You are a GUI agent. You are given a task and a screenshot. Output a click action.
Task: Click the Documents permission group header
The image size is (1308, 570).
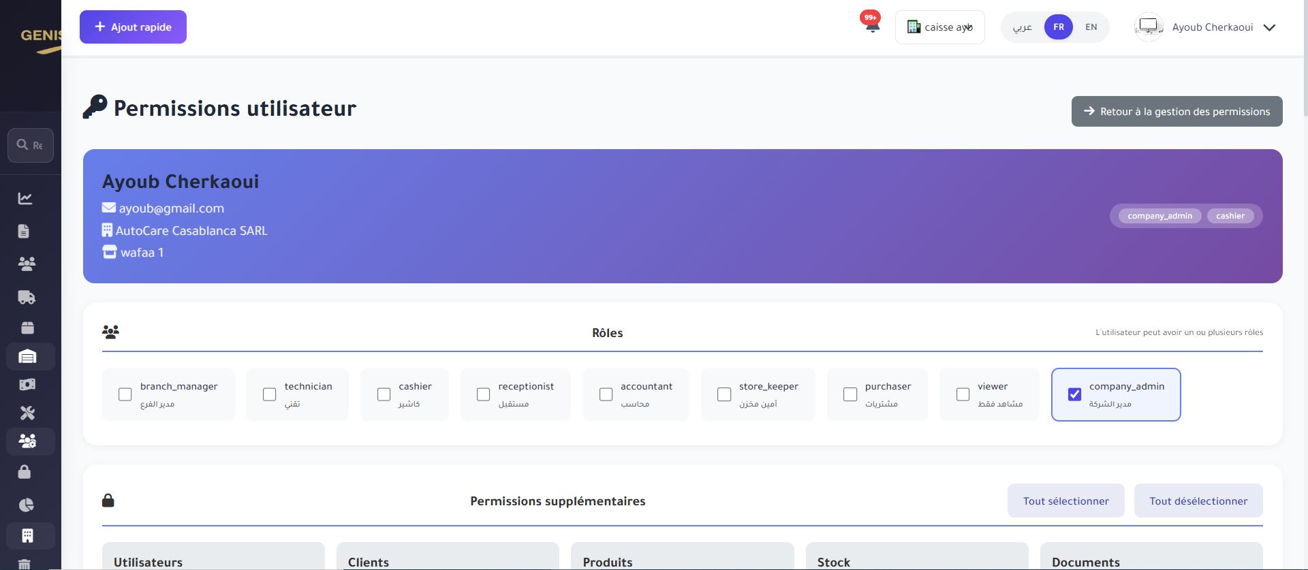pyautogui.click(x=1151, y=556)
